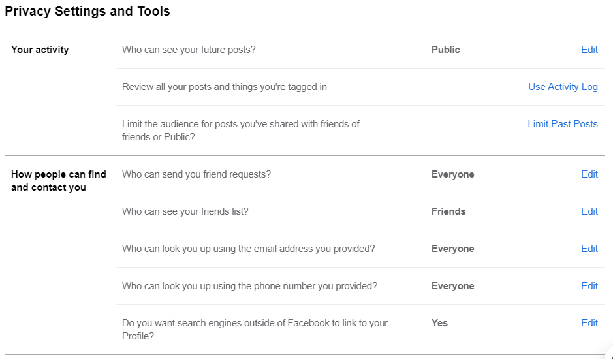Expand the 'Who can see your future posts?' row
The width and height of the screenshot is (613, 359).
tap(360, 50)
